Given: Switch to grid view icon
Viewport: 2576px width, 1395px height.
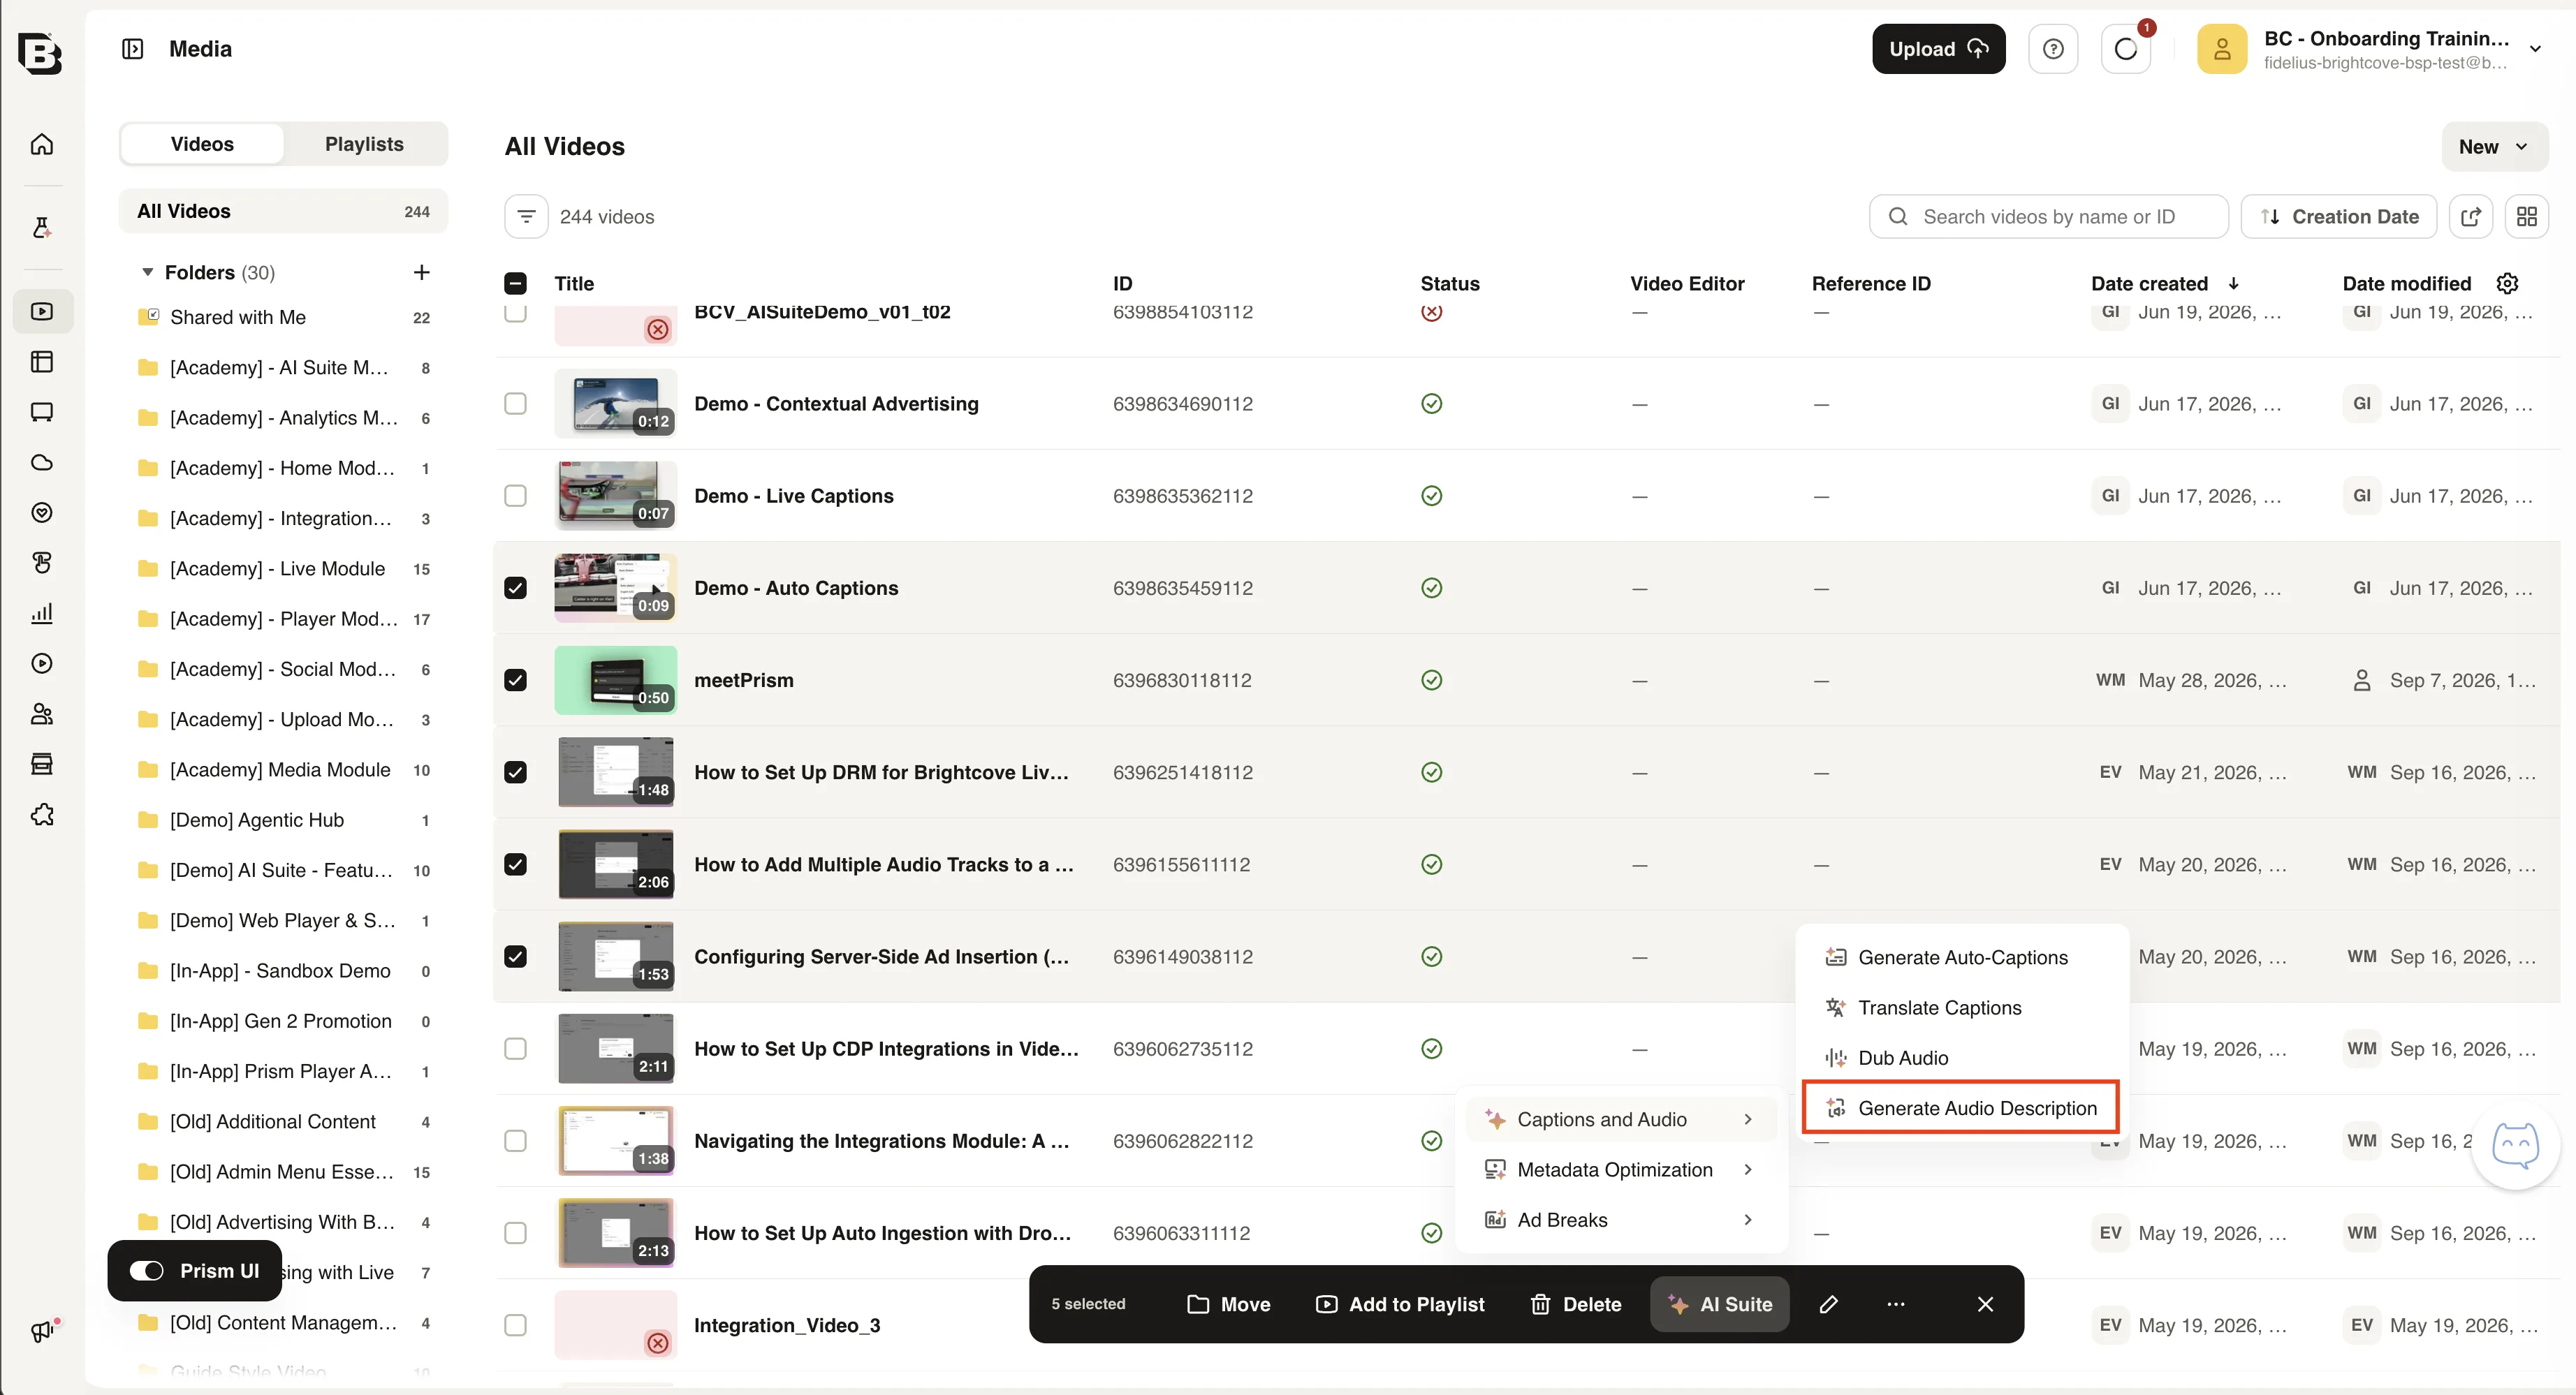Looking at the screenshot, I should click(2527, 217).
